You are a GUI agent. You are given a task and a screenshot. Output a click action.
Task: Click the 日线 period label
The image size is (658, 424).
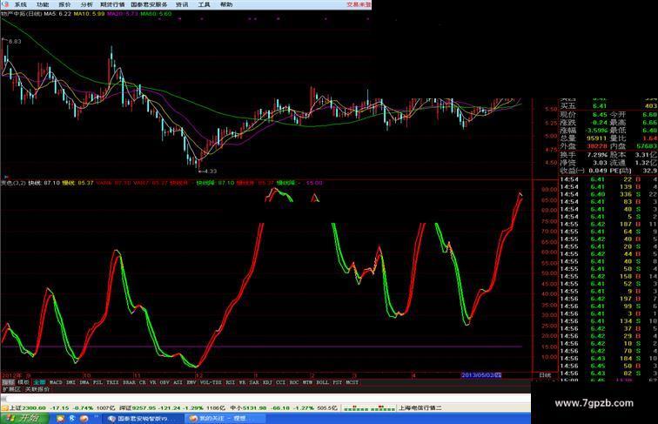coord(545,375)
